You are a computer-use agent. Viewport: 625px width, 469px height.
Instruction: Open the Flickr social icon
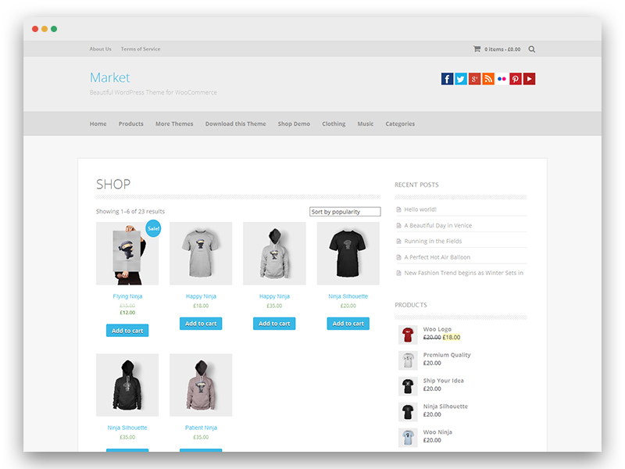click(x=502, y=79)
